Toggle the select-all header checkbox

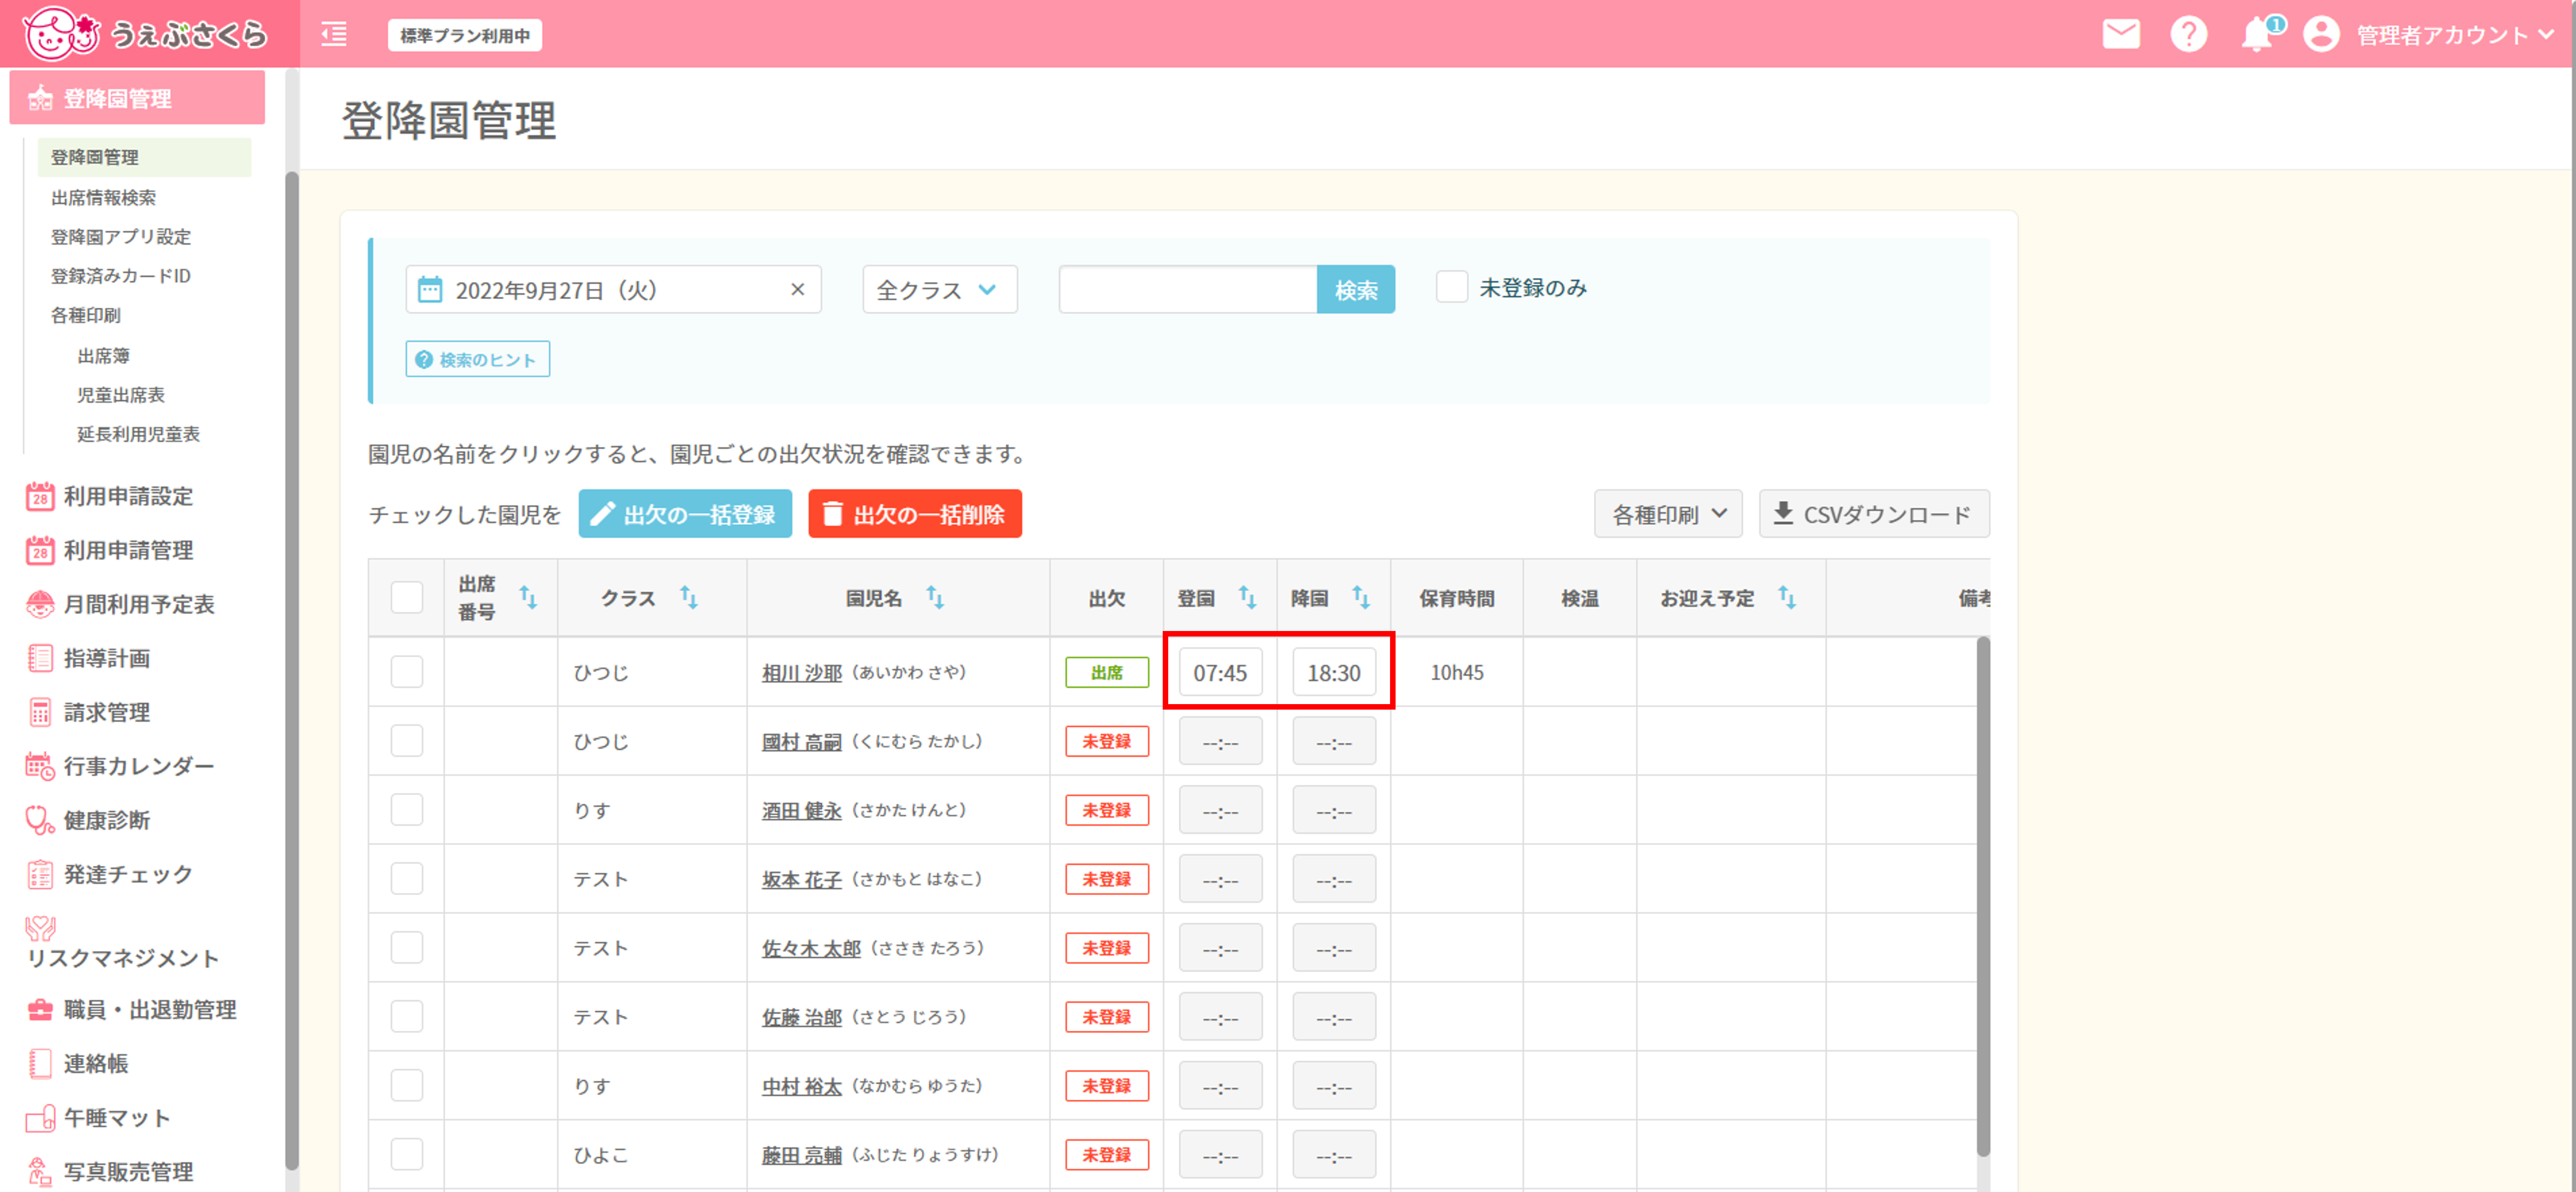(407, 598)
